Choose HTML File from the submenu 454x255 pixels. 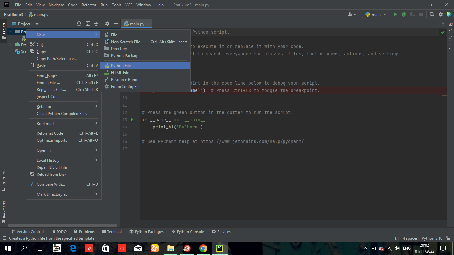tap(146, 72)
